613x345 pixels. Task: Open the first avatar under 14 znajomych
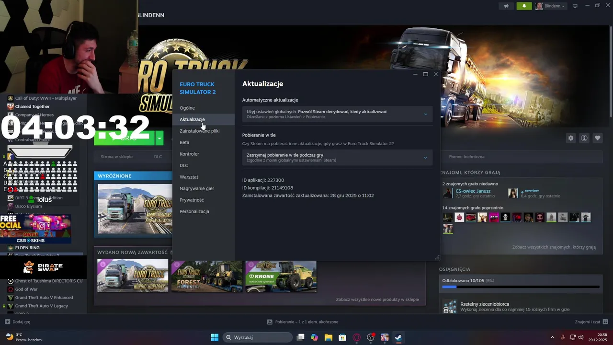pos(448,218)
